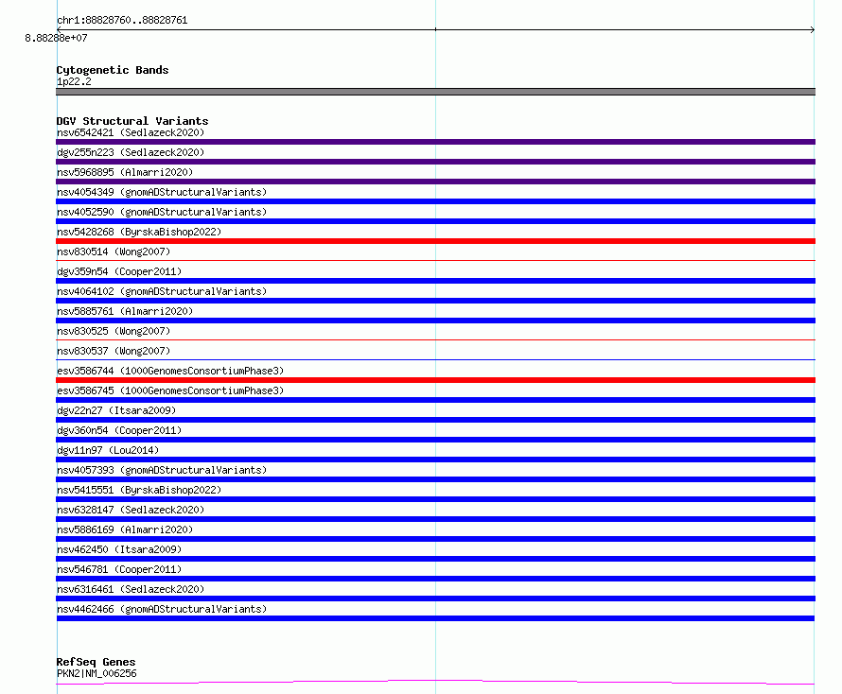Click the PKN2|NM_006256 gene label
The height and width of the screenshot is (694, 842).
click(x=96, y=673)
